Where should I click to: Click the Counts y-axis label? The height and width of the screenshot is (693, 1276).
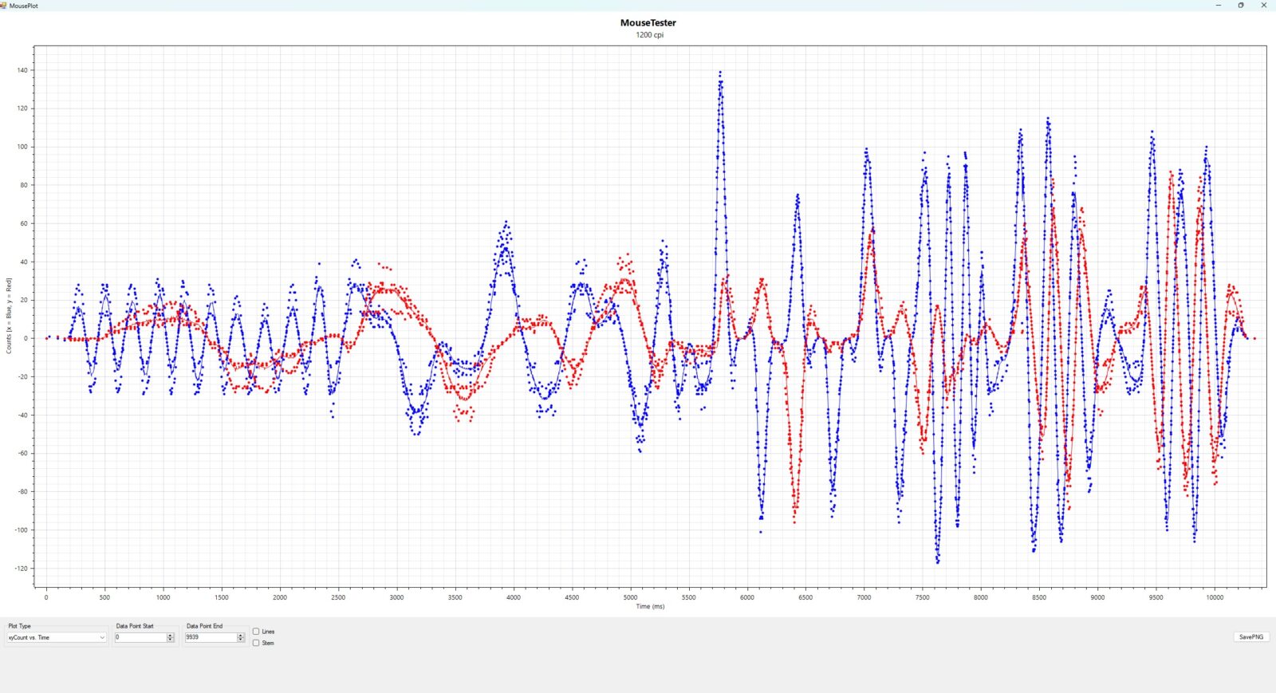(x=9, y=316)
